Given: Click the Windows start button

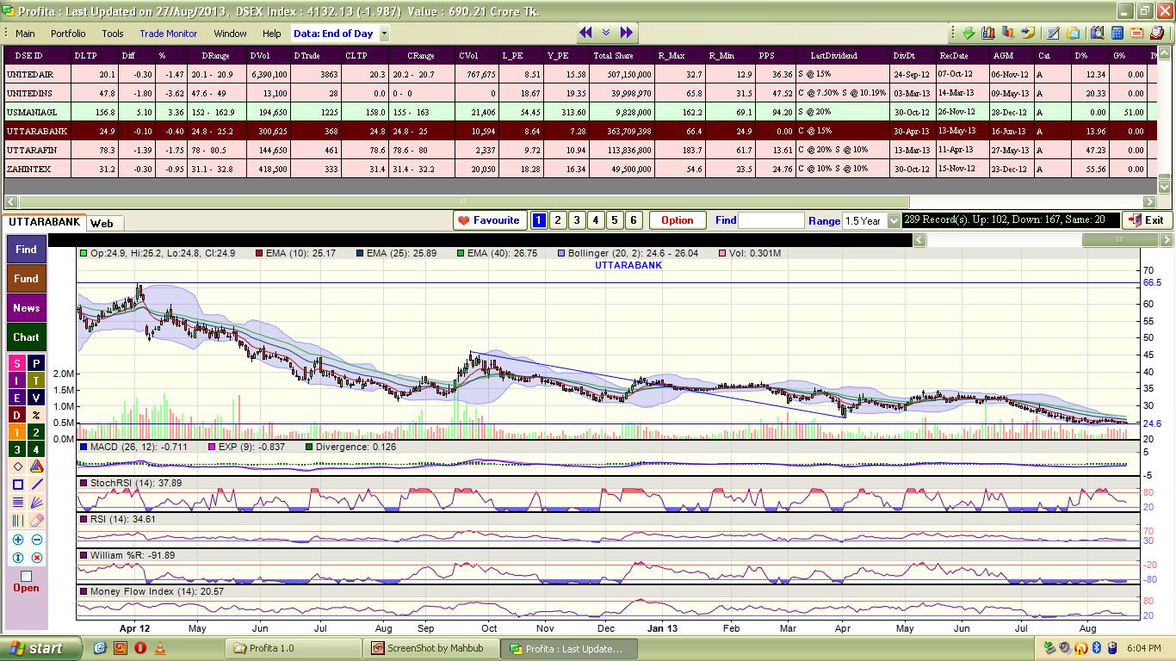Looking at the screenshot, I should click(41, 648).
